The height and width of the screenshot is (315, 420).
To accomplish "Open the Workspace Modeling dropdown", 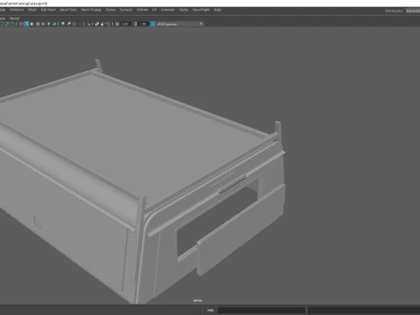I will pos(413,10).
